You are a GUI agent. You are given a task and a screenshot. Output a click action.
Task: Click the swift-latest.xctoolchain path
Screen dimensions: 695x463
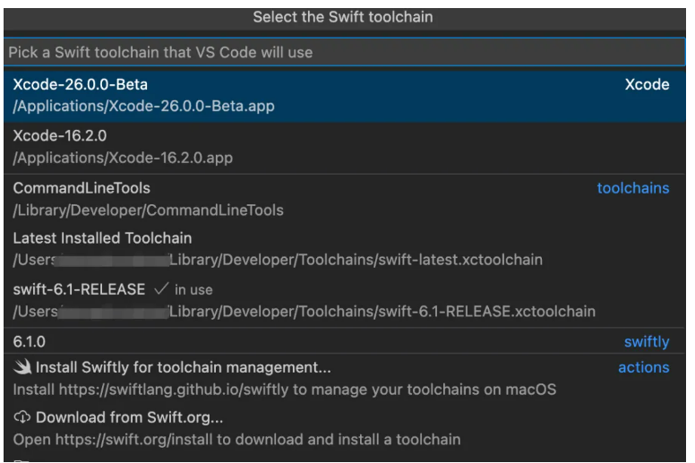tap(278, 260)
